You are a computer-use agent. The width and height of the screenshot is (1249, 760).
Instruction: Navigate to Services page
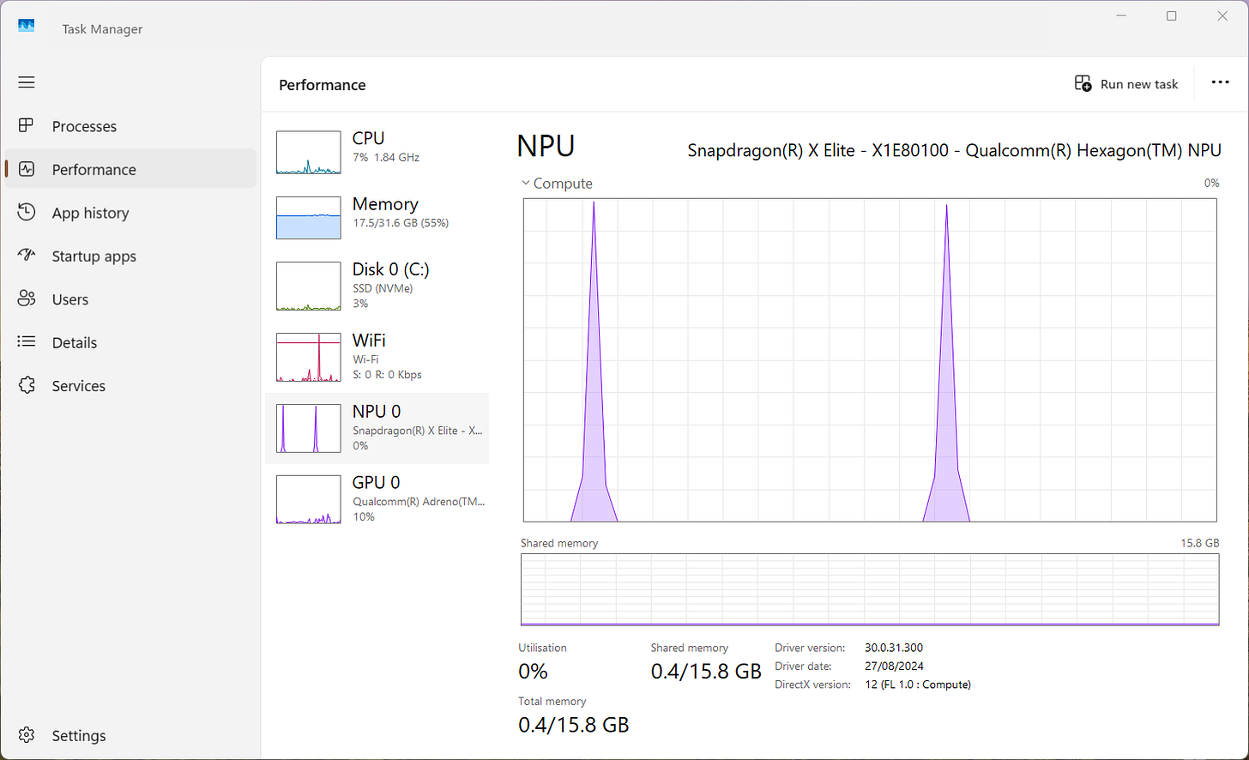pos(130,386)
